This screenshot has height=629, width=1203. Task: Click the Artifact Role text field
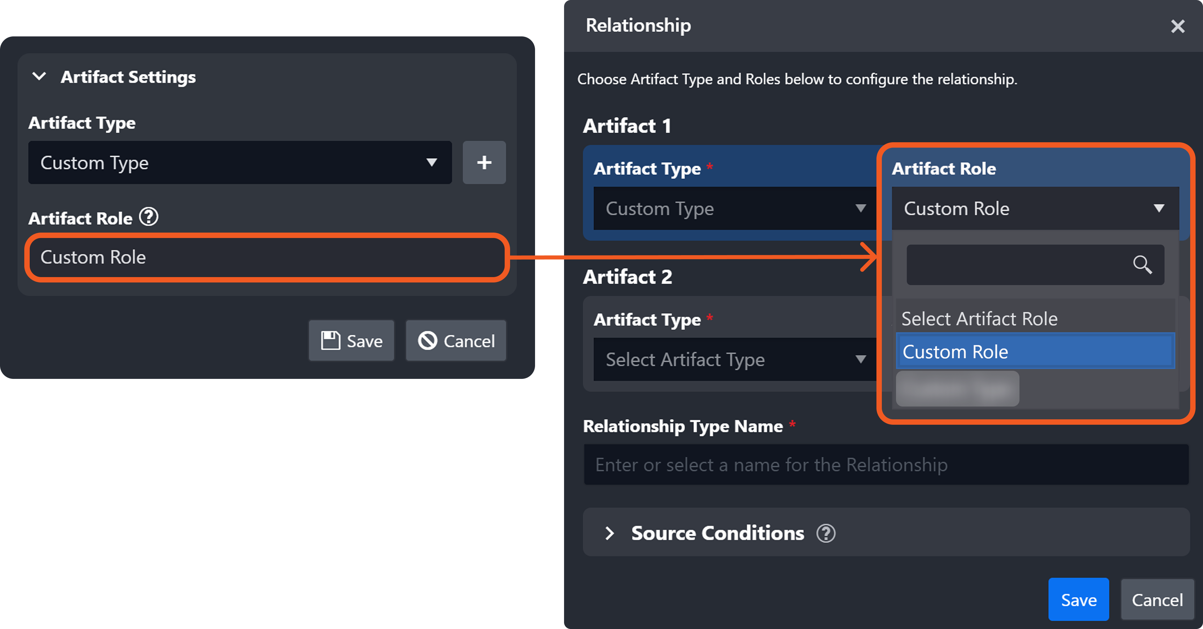266,258
